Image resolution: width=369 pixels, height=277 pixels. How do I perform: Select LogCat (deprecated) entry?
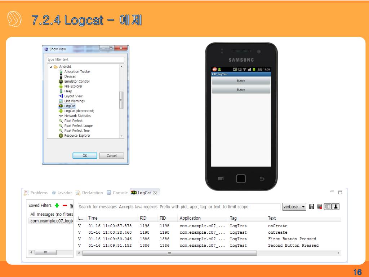click(76, 111)
